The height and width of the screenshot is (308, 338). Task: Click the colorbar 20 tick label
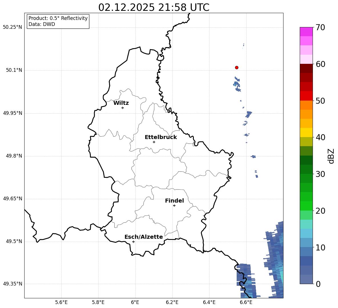(320, 211)
